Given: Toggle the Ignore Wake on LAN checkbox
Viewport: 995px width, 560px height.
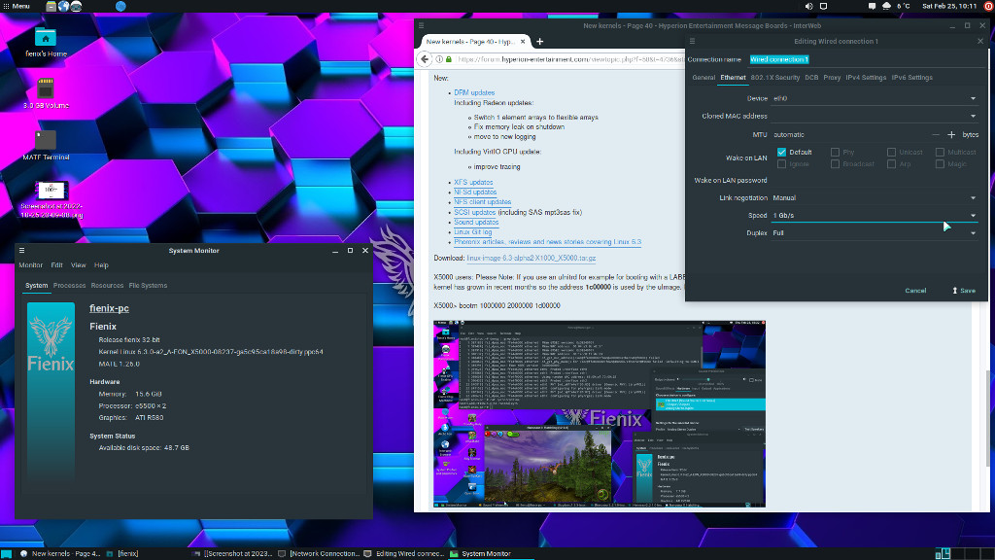Looking at the screenshot, I should [x=782, y=163].
